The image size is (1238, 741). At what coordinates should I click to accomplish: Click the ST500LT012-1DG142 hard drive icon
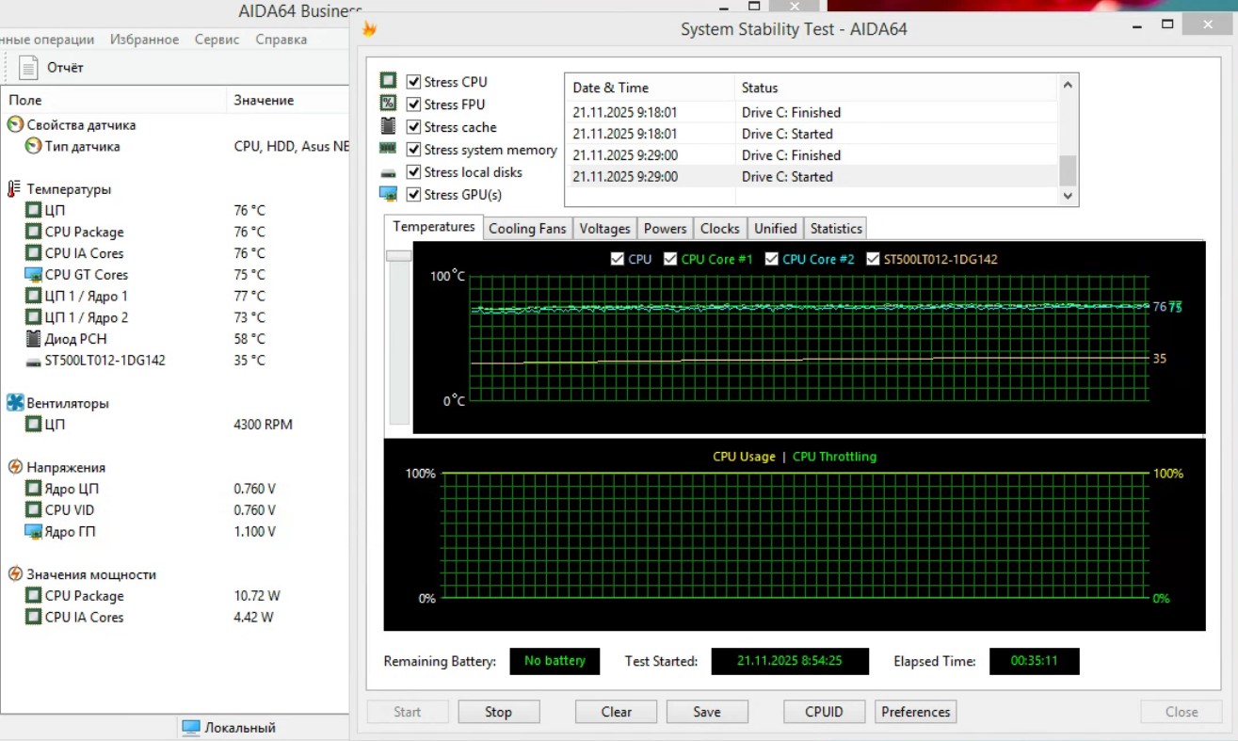click(x=33, y=361)
